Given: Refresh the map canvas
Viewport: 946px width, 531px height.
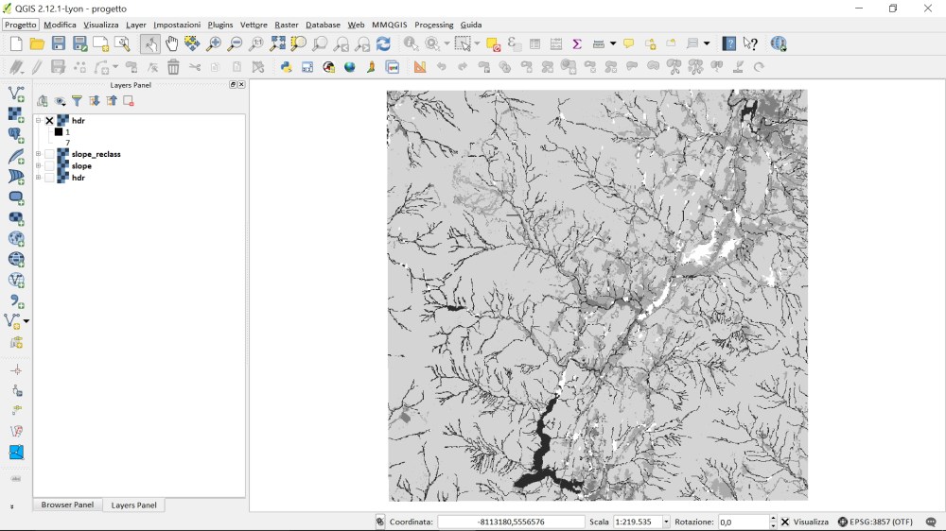Looking at the screenshot, I should click(383, 43).
